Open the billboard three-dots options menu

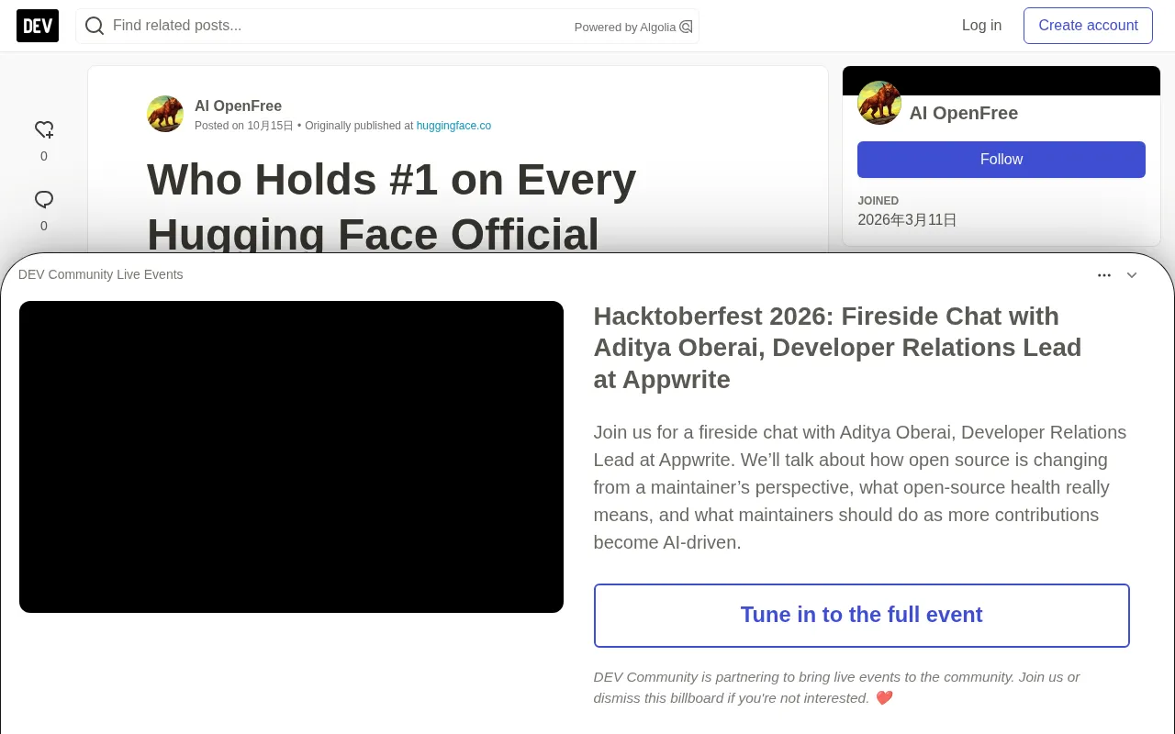[1104, 275]
